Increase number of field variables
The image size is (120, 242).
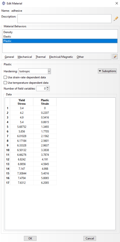click(x=48, y=87)
